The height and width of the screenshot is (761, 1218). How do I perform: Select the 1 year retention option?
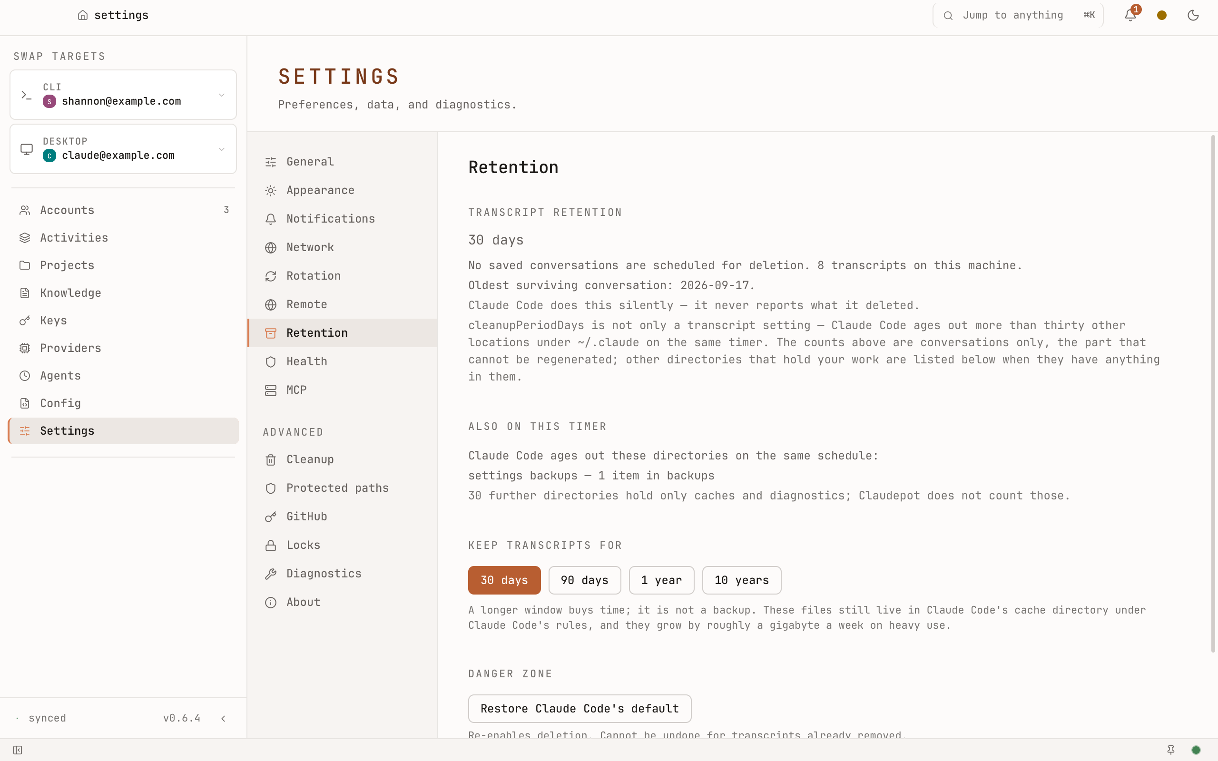pyautogui.click(x=661, y=580)
